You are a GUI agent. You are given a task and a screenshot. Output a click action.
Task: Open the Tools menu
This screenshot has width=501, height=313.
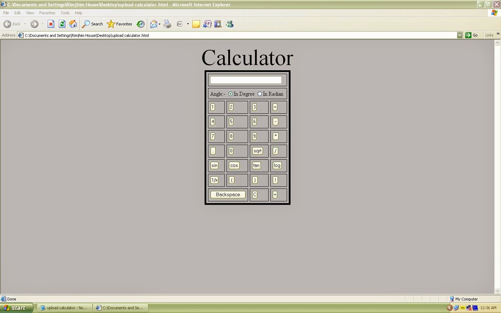[x=65, y=13]
